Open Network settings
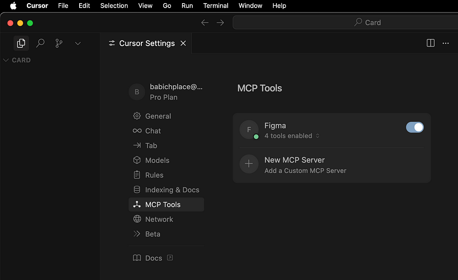The width and height of the screenshot is (458, 280). tap(166, 219)
